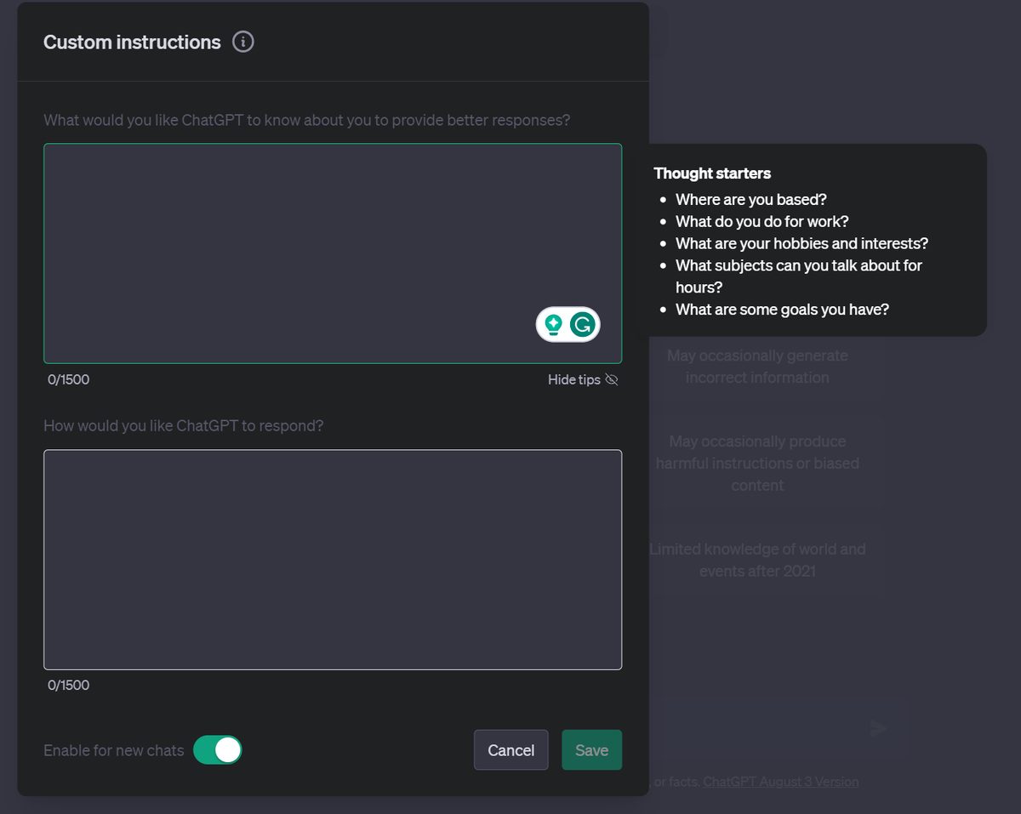Click the upper 0/1500 character counter
The width and height of the screenshot is (1021, 814).
coord(68,379)
